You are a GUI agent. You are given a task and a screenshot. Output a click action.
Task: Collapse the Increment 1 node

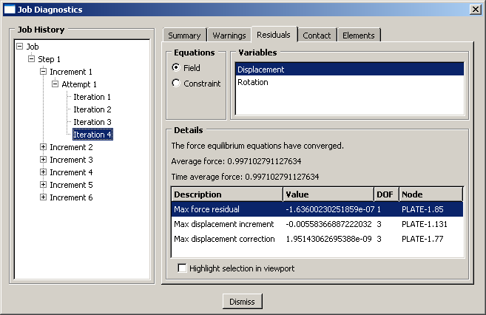point(43,72)
